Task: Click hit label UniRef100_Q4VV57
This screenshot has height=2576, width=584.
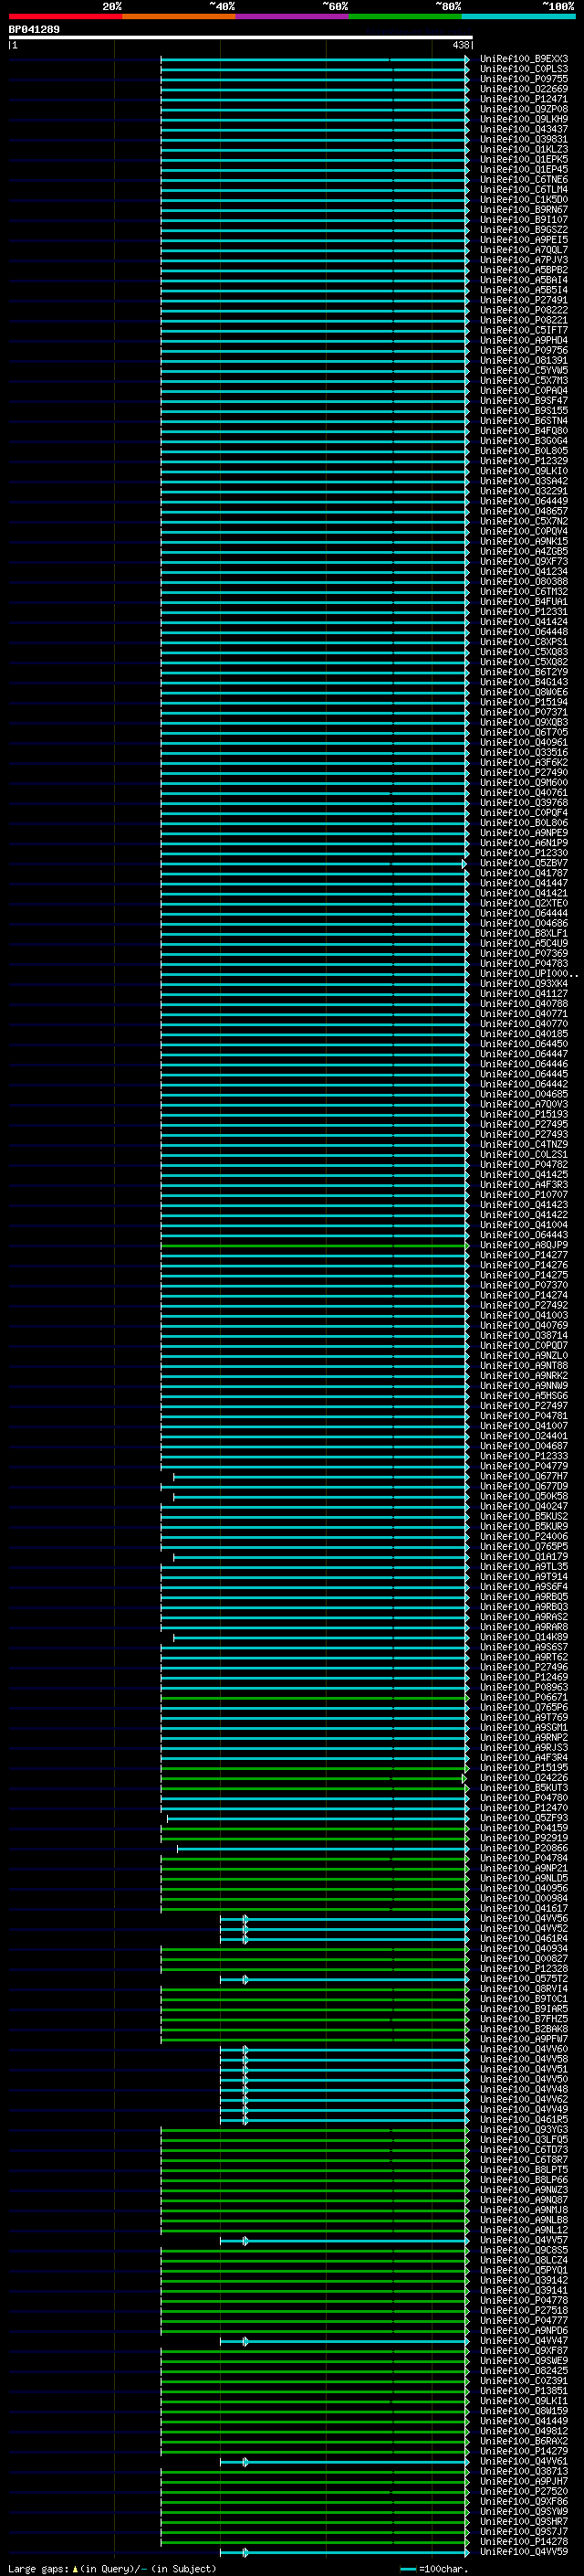Action: click(x=524, y=2241)
